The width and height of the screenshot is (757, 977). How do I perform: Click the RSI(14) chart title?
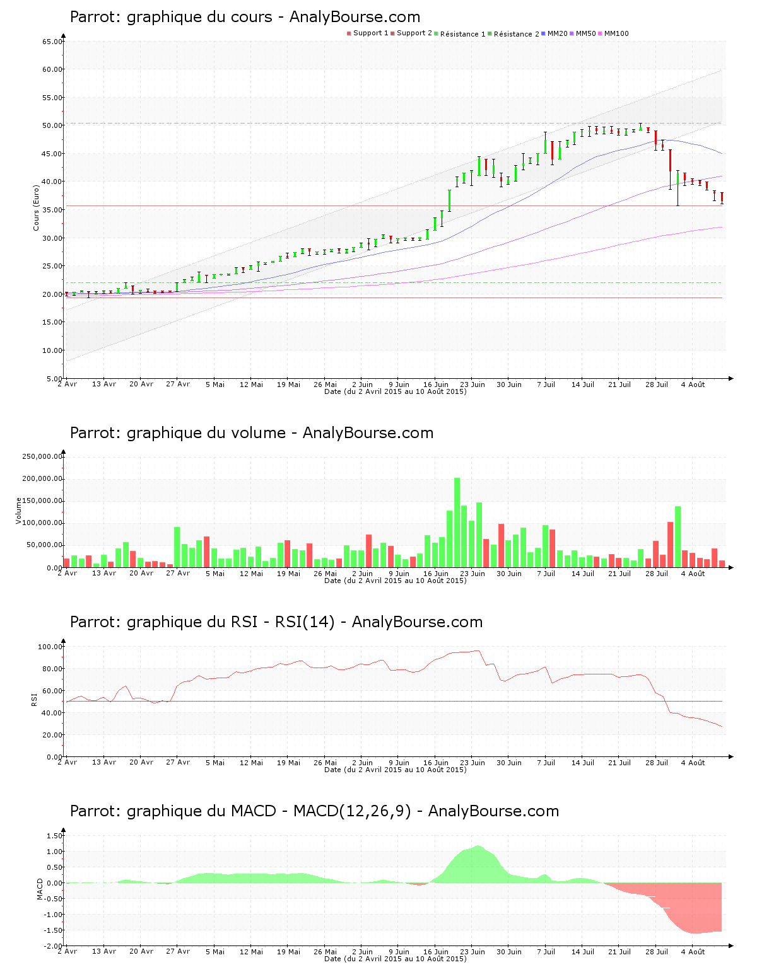click(276, 622)
